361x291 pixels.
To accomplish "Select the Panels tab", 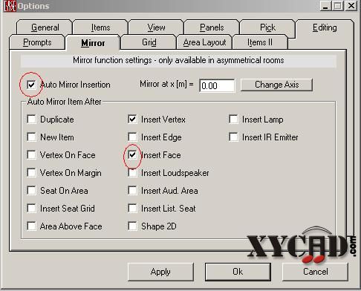I will click(212, 27).
